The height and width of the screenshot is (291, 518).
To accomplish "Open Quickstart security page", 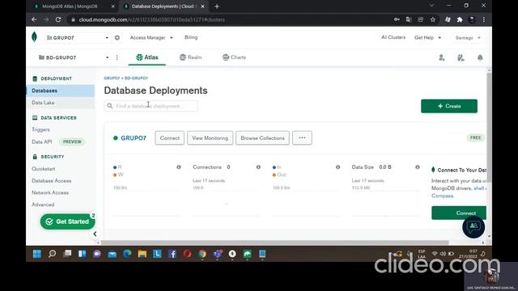I will 43,169.
